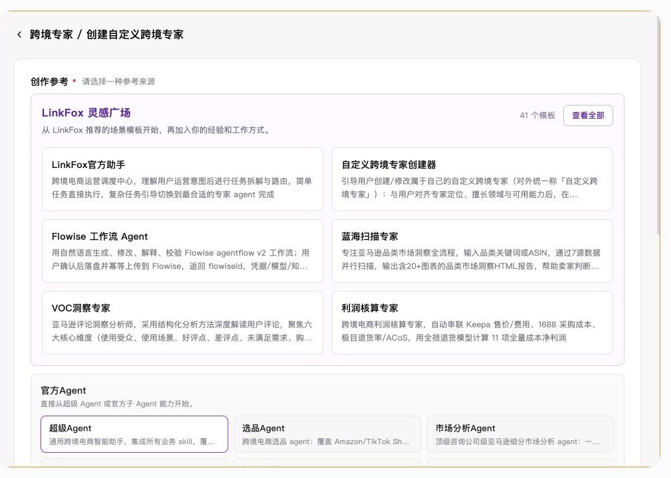Open the 跨境专家 breadcrumb link
This screenshot has height=478, width=671.
point(51,35)
